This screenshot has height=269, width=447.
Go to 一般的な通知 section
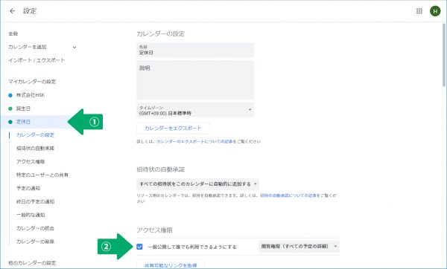tap(31, 215)
